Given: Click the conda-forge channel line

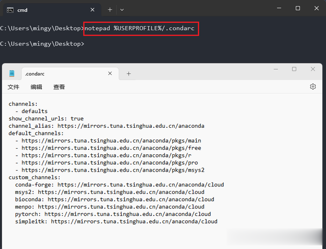Looking at the screenshot, I should pos(120,185).
